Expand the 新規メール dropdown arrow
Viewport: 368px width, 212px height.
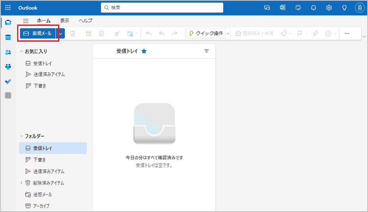(x=61, y=34)
